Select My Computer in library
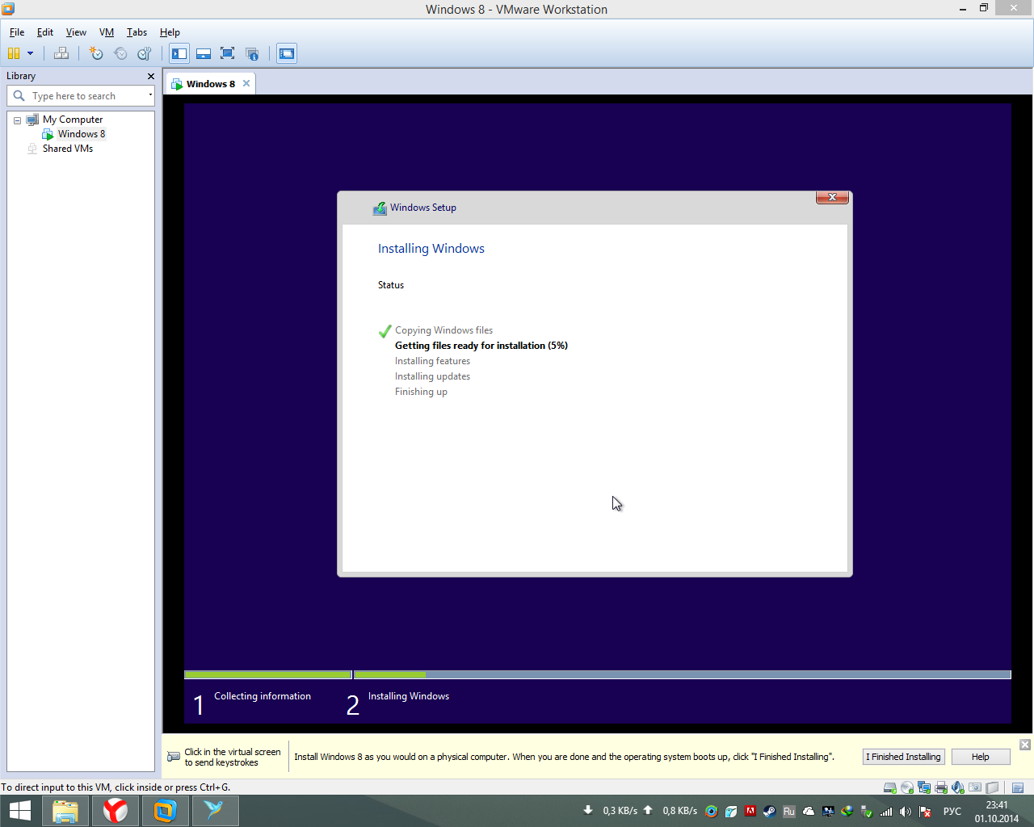Screen dimensions: 1034x827 [x=73, y=120]
